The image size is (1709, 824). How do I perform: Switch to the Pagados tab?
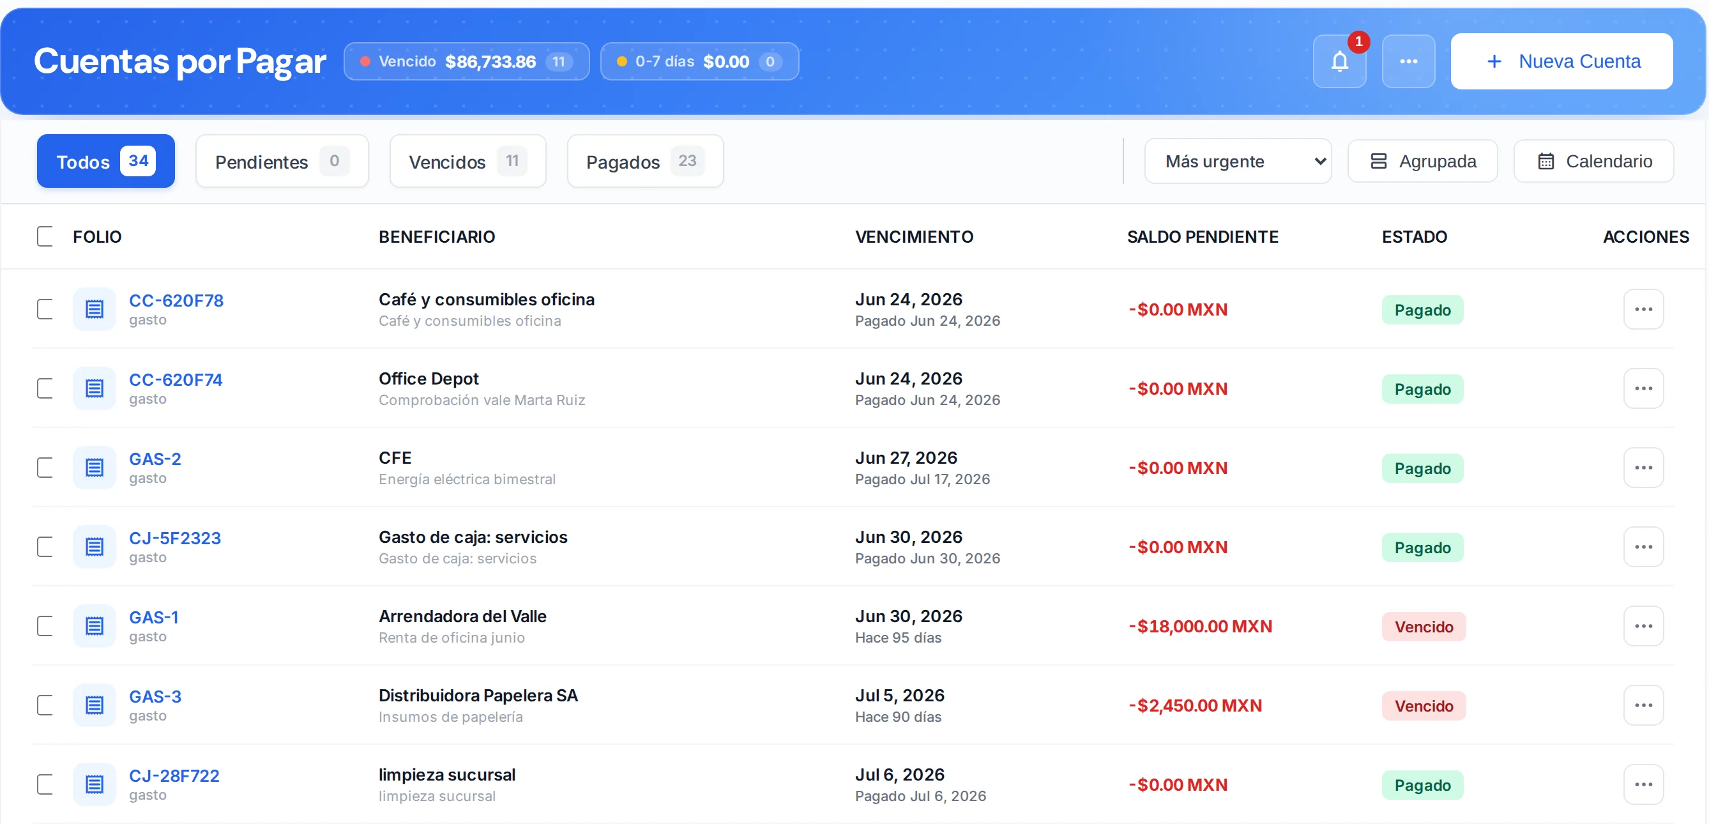645,161
